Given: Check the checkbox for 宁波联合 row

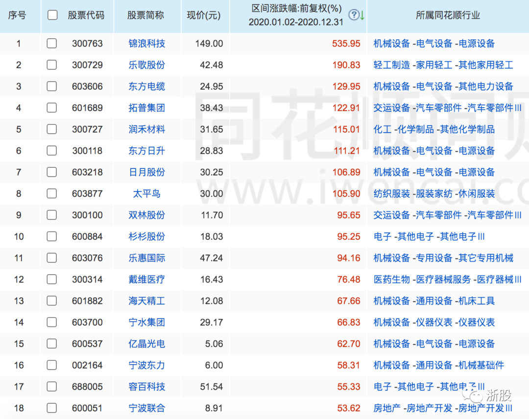Looking at the screenshot, I should [x=52, y=408].
